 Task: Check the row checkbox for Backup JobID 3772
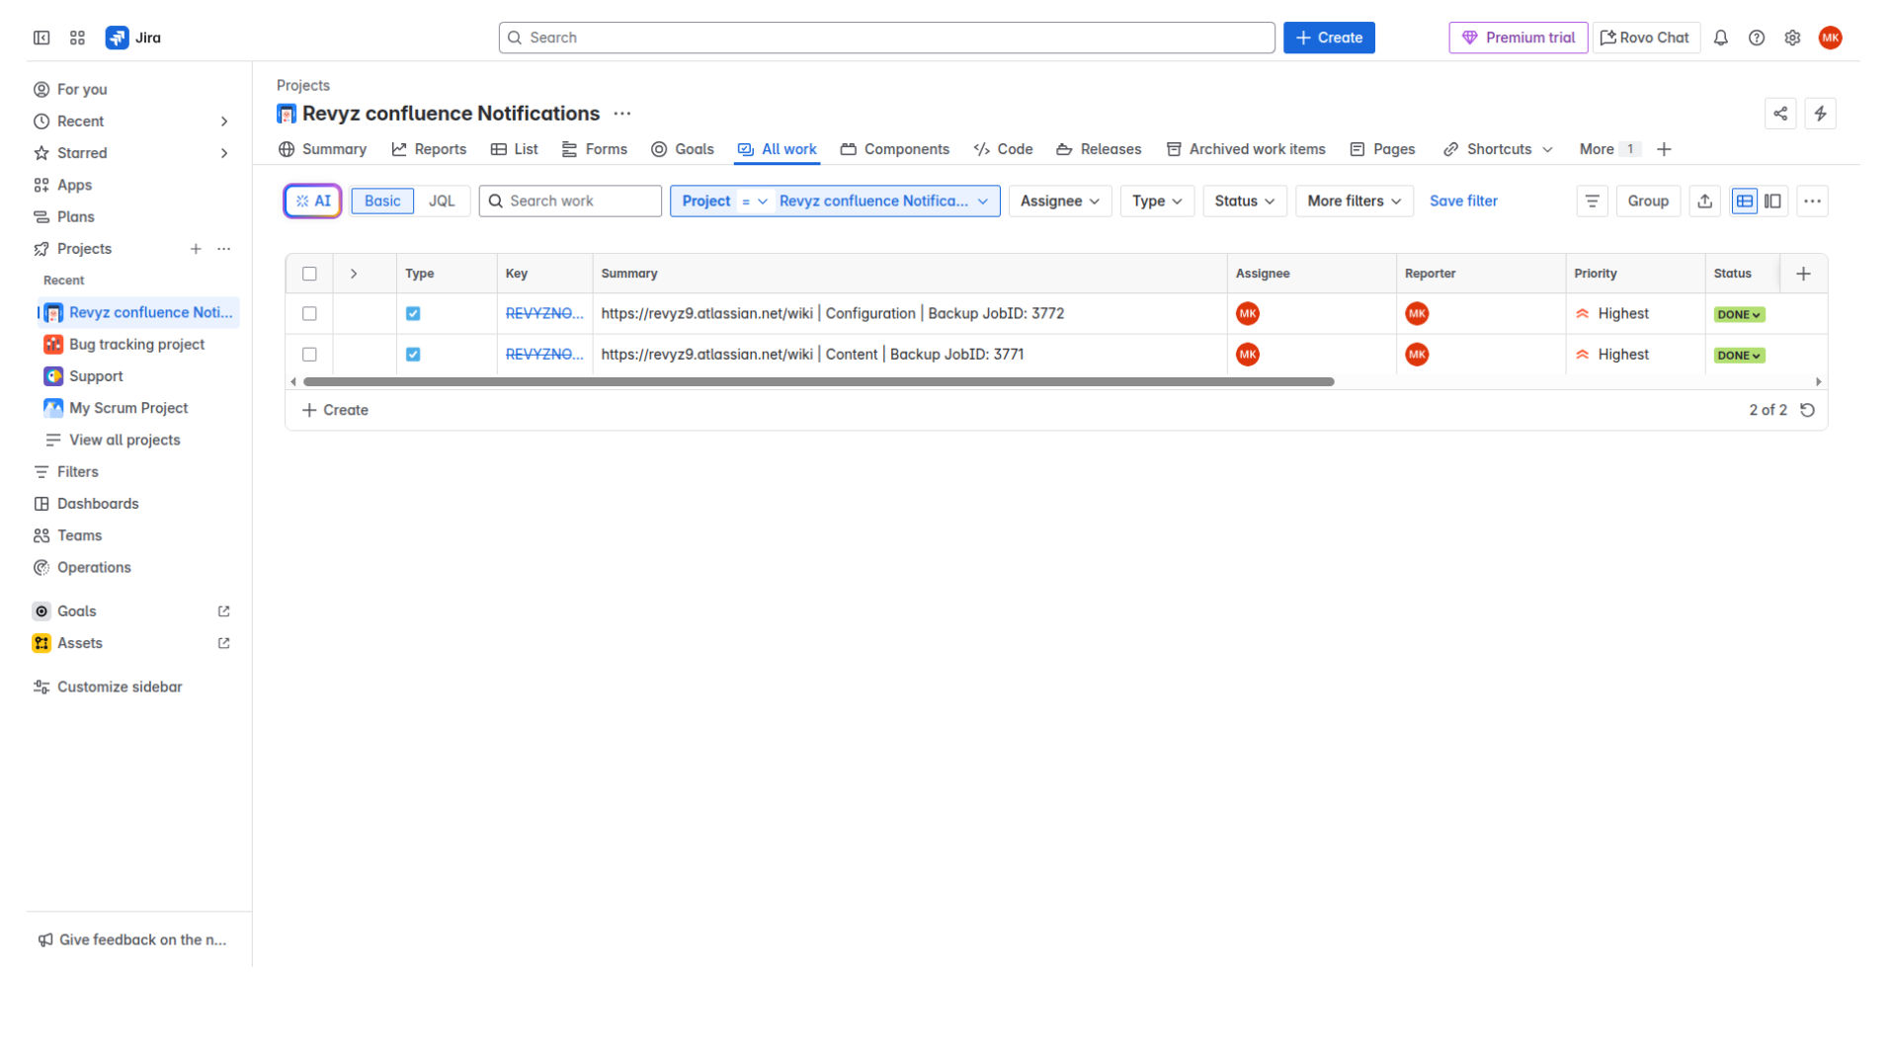tap(309, 313)
